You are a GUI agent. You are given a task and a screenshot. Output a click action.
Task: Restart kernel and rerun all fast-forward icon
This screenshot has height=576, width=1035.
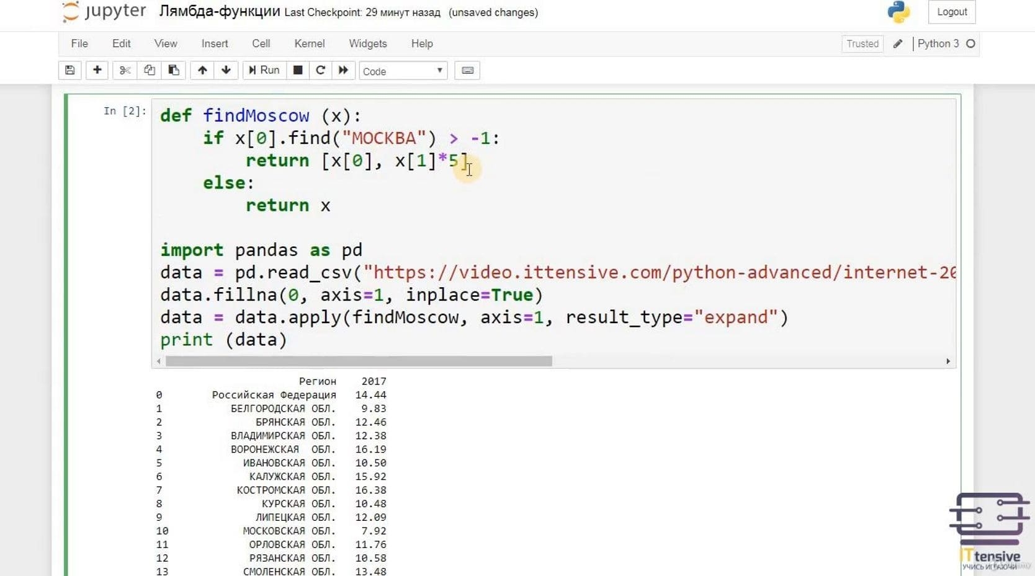coord(343,70)
